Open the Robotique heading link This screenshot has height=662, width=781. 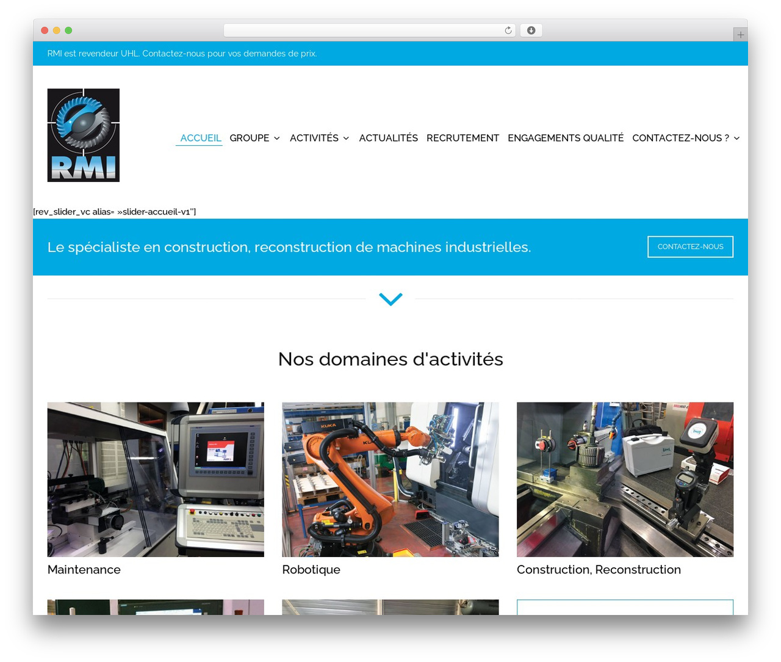(311, 570)
